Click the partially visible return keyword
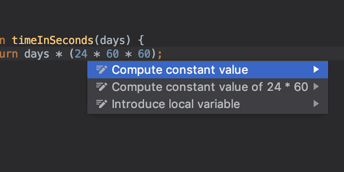The width and height of the screenshot is (344, 172). [9, 54]
